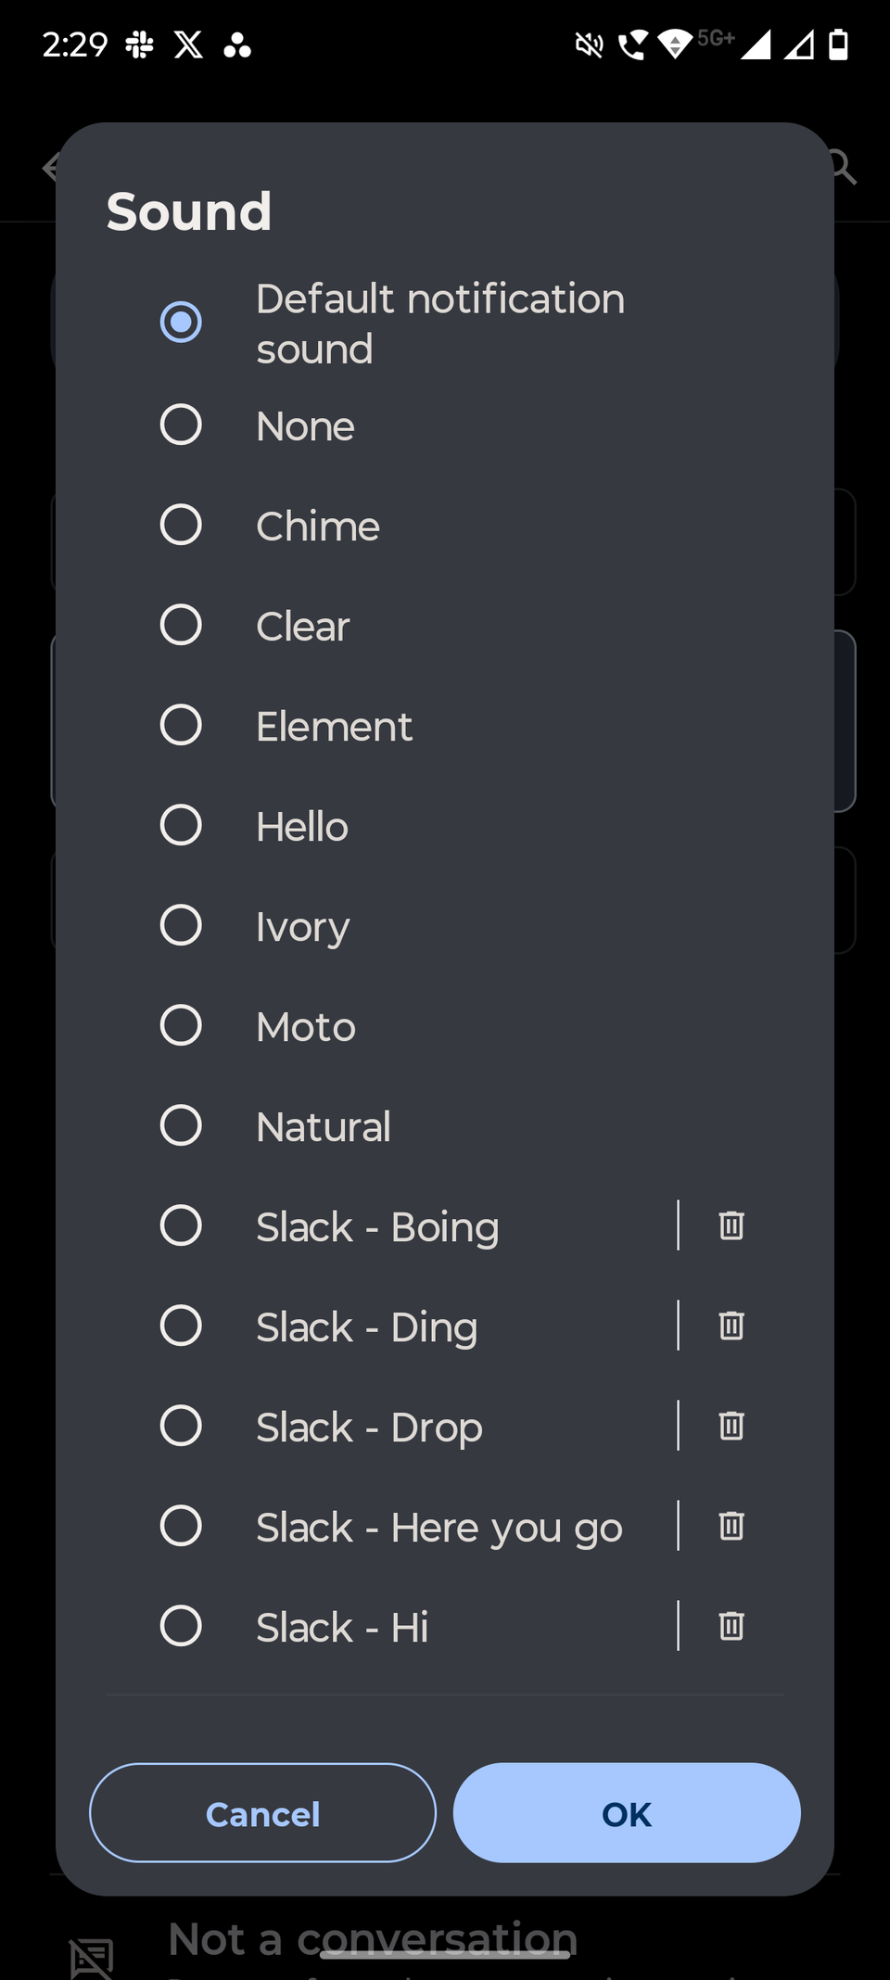Tap the X app notification icon
Screen dimensions: 890x1980
188,44
